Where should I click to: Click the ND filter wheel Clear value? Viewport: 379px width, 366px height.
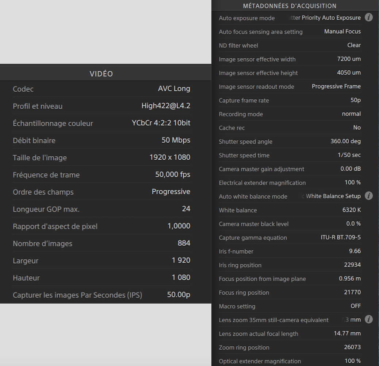[x=354, y=45]
